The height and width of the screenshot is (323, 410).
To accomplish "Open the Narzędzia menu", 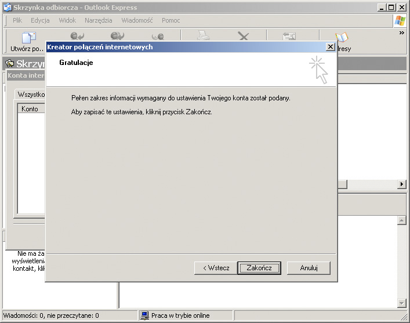I will tap(99, 20).
